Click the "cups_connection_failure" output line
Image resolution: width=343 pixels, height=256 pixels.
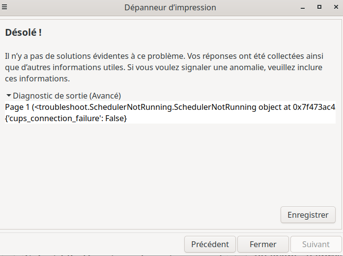pyautogui.click(x=66, y=118)
